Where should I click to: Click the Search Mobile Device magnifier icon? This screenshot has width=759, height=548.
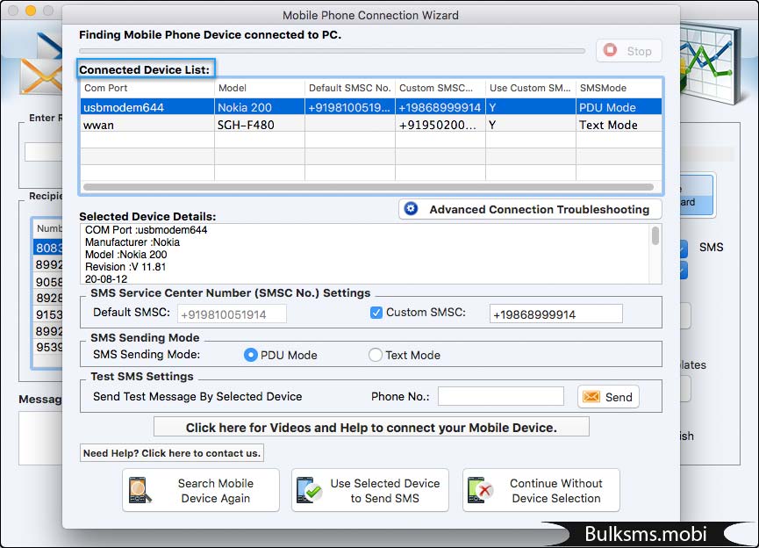pos(140,490)
